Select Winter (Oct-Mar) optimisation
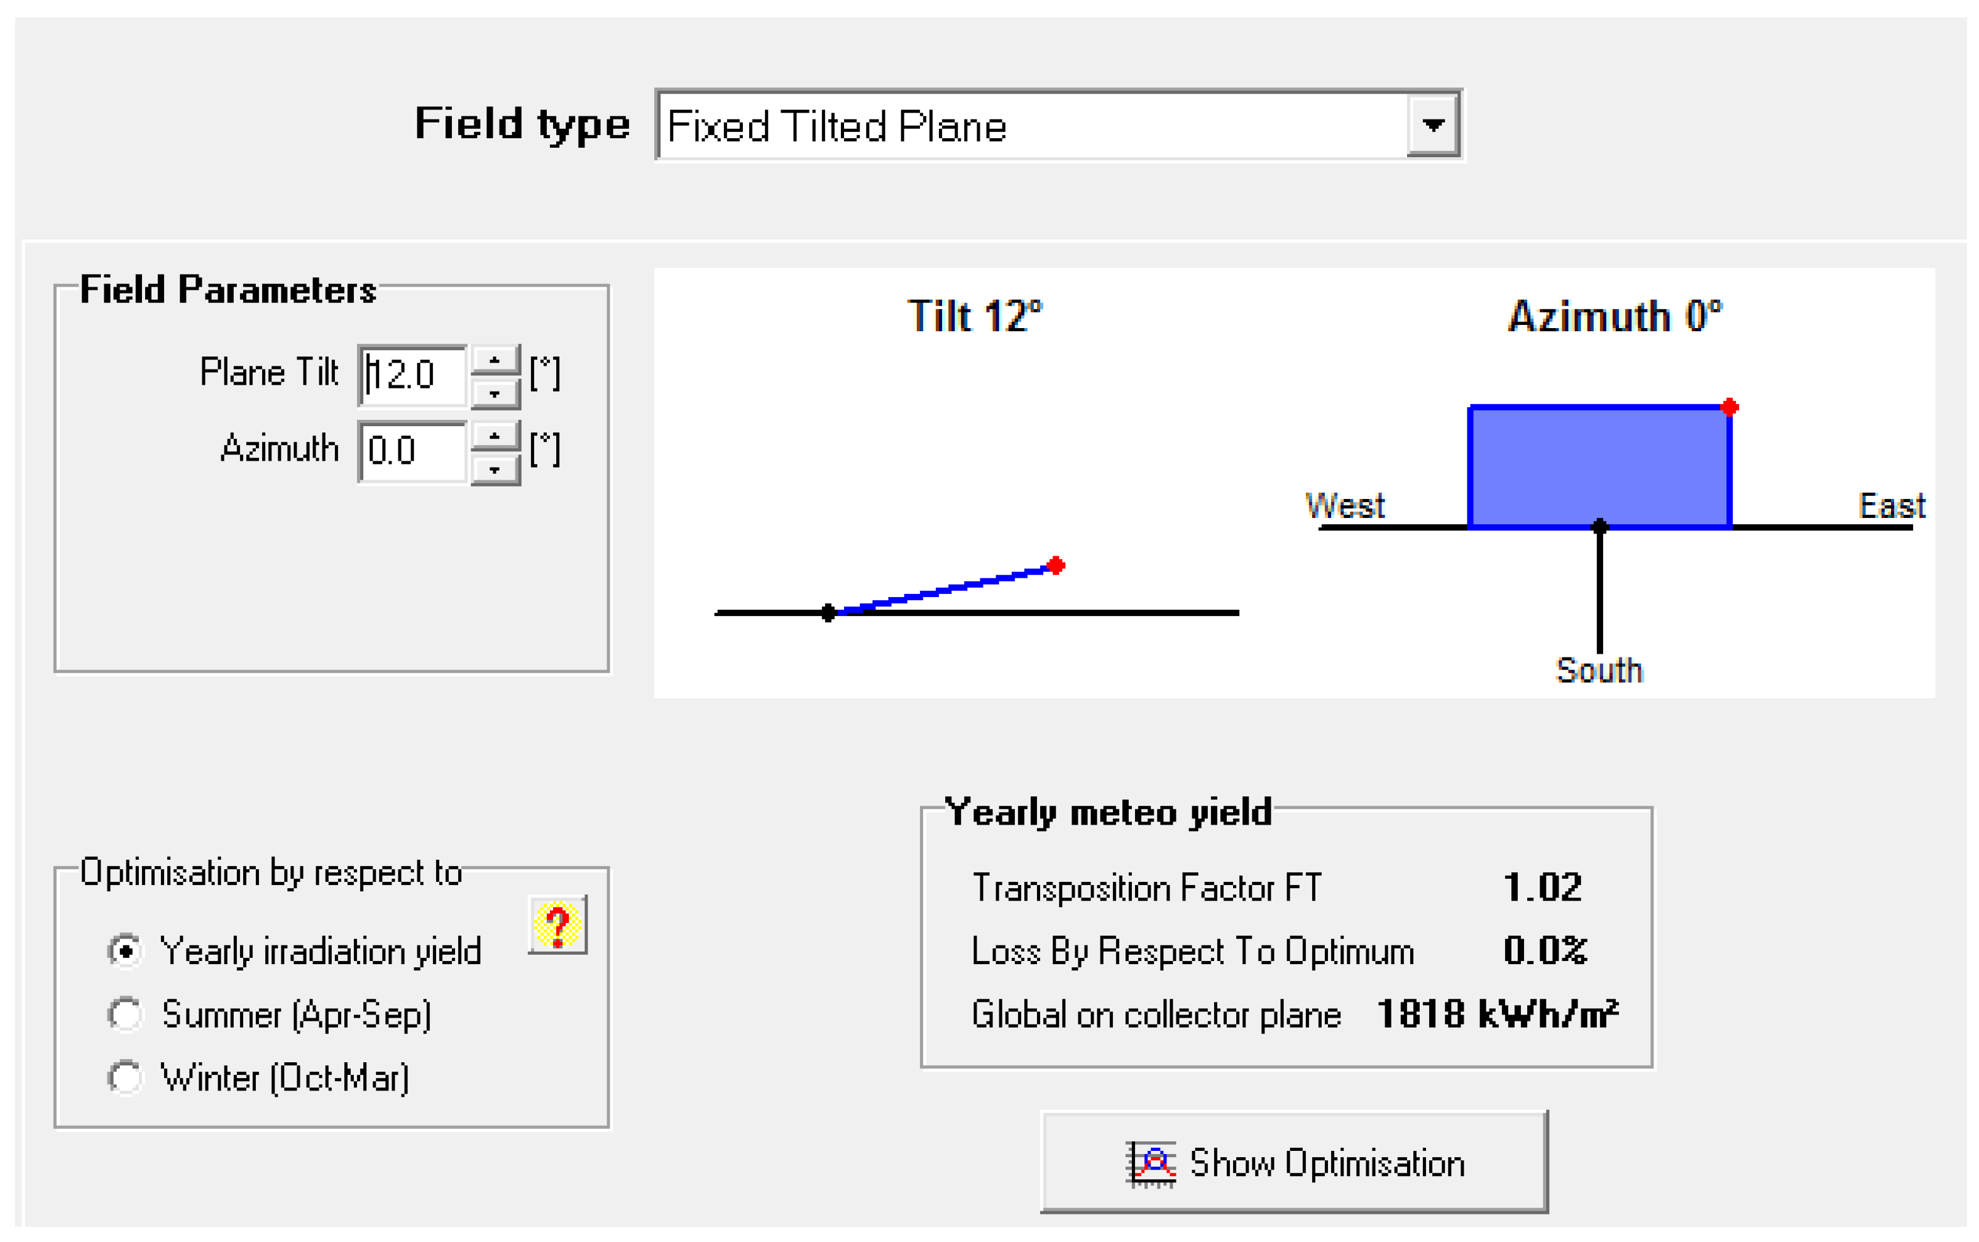The height and width of the screenshot is (1242, 1979). coord(126,1078)
